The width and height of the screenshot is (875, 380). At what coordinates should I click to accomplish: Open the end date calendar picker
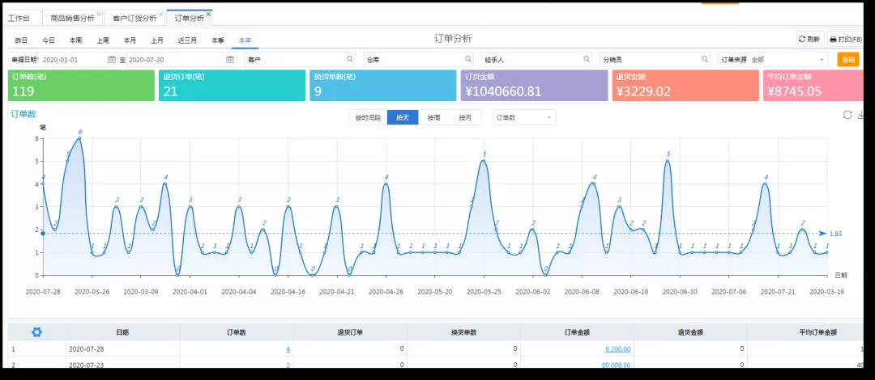(x=230, y=59)
